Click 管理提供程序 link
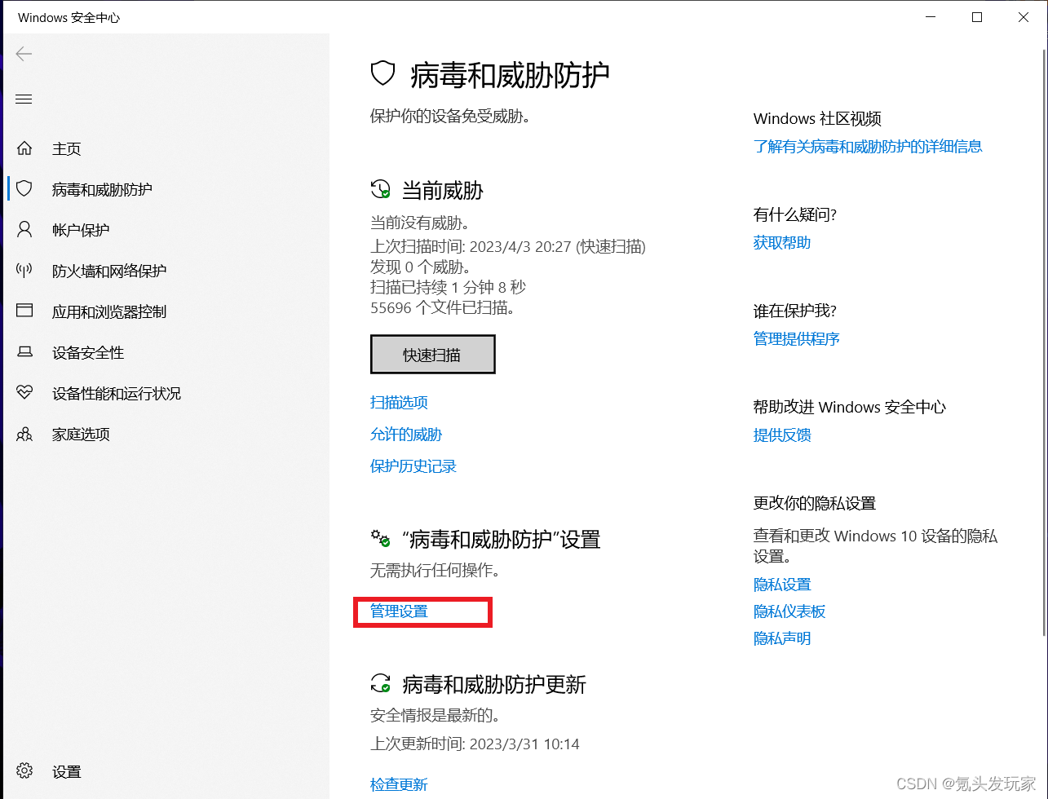 797,339
